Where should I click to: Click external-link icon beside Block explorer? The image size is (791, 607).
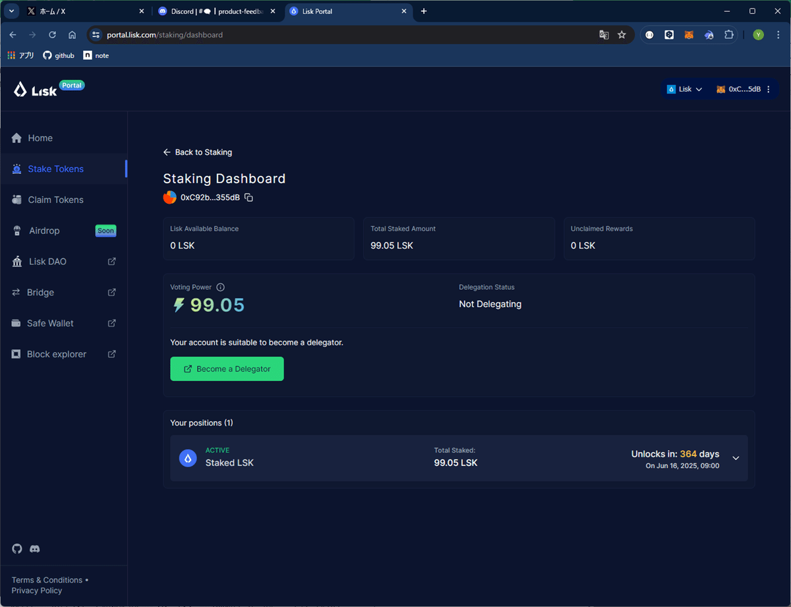111,354
